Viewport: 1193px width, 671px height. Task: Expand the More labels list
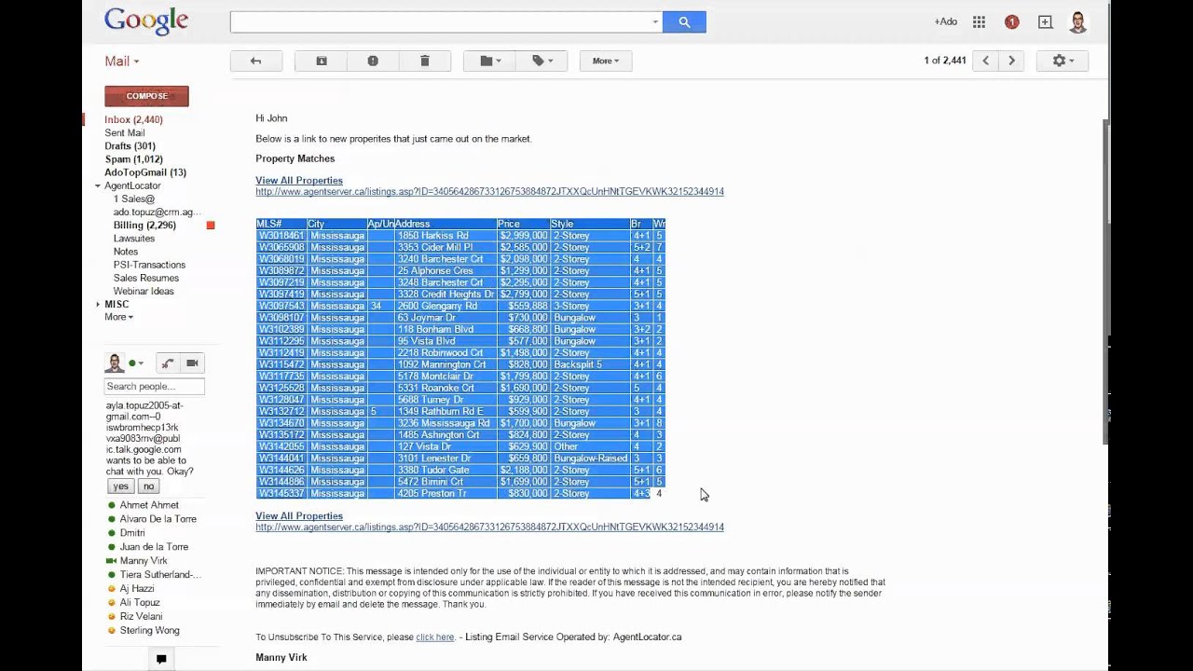(x=118, y=317)
